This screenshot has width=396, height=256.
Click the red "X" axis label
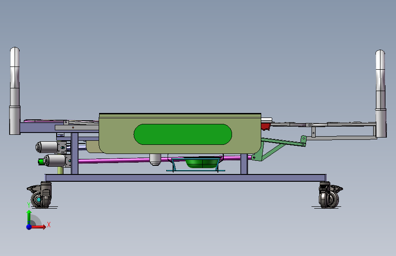49,225
